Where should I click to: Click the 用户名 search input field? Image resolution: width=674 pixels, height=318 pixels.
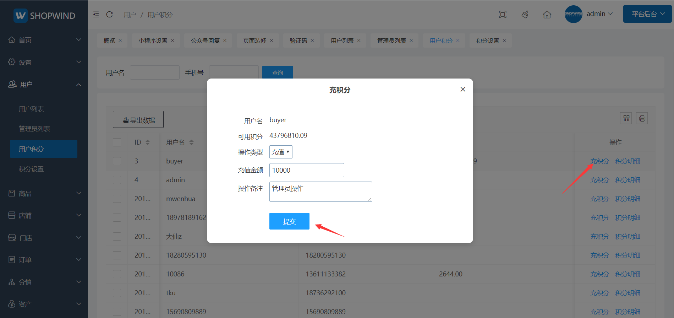point(155,72)
